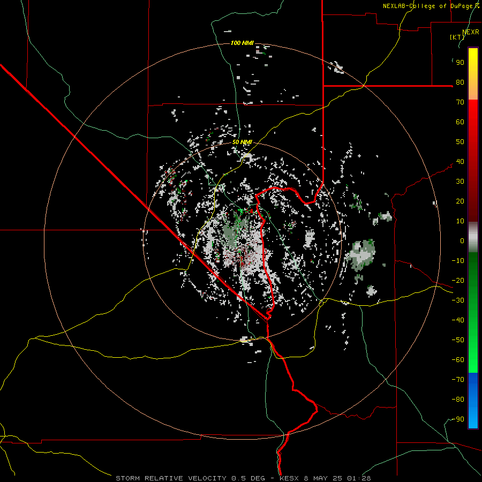Click the 0 value on velocity scale
The height and width of the screenshot is (482, 482).
[462, 241]
